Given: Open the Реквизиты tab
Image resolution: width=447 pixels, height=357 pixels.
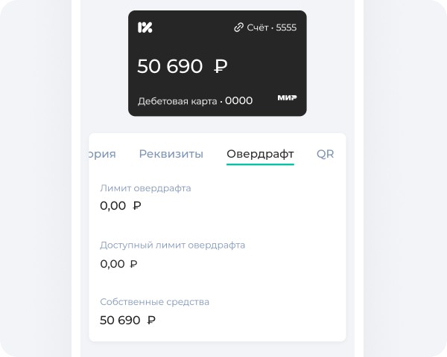Looking at the screenshot, I should pos(171,154).
